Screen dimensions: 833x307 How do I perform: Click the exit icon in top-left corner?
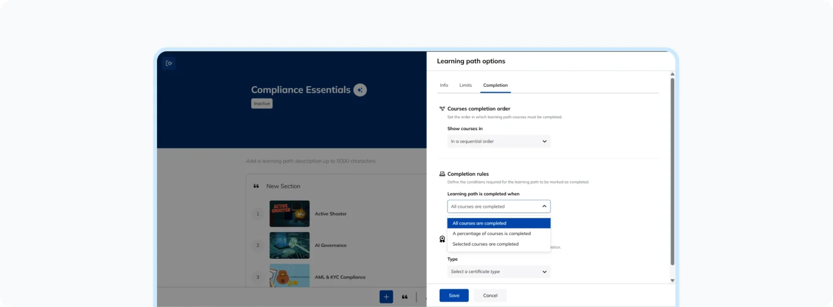[x=169, y=64]
